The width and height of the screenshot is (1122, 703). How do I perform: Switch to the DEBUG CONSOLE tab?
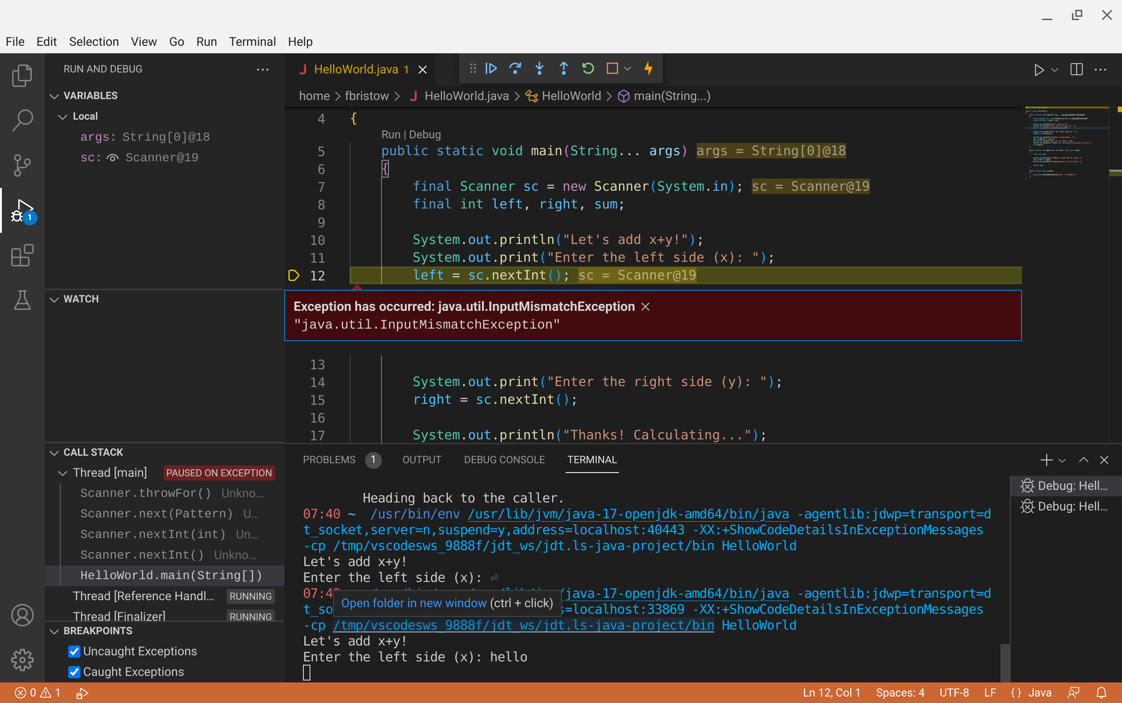[x=504, y=460]
